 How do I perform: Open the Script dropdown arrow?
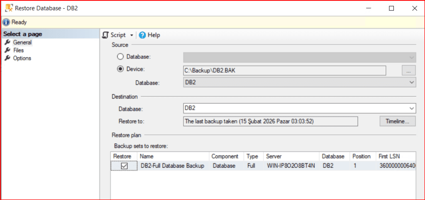tap(132, 35)
